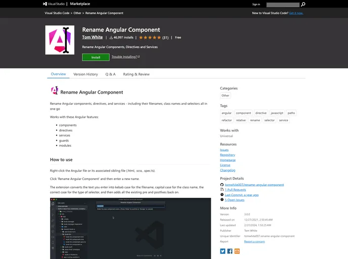The width and height of the screenshot is (348, 259).
Task: Click the pull request icon
Action: tap(222, 190)
